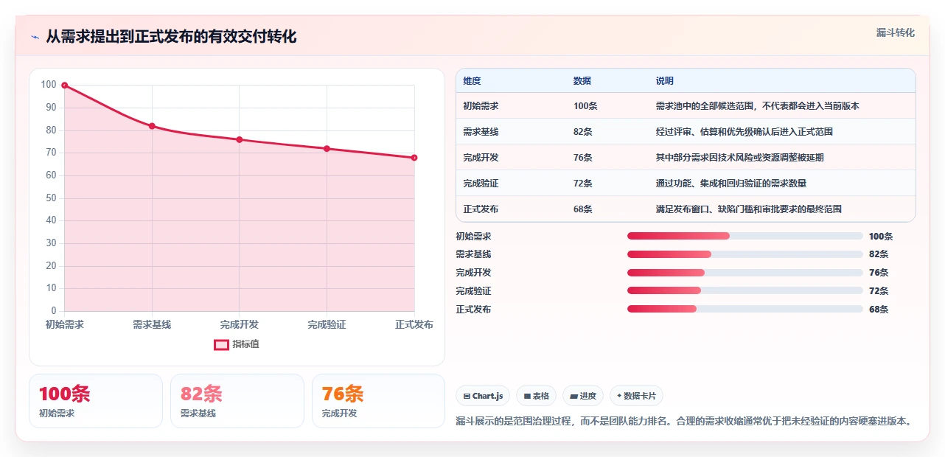Click description starting 其中部分需求因技术风险
945x457 pixels.
coord(739,158)
